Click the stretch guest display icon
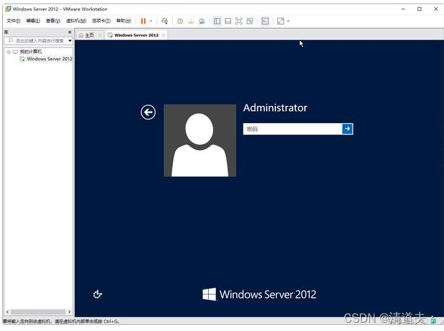Screen dimensions: 444x331 pyautogui.click(x=281, y=21)
